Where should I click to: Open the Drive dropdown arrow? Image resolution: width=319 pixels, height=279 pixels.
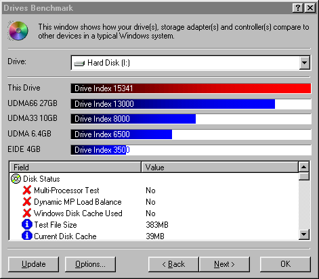304,63
